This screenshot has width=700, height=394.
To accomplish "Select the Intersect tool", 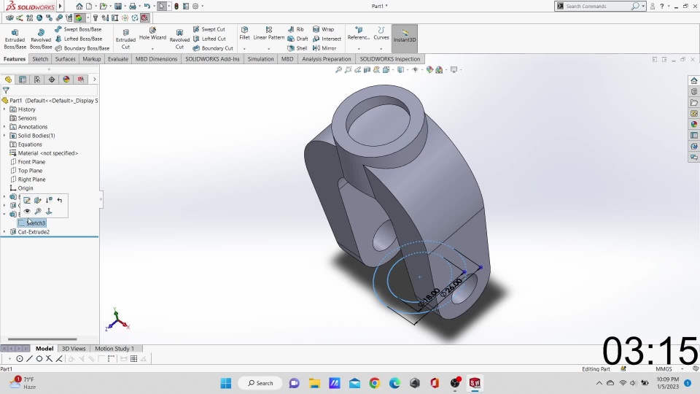I will tap(327, 39).
